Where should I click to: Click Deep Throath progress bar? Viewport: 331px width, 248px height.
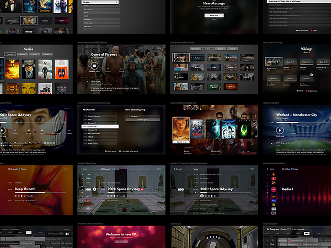40,192
